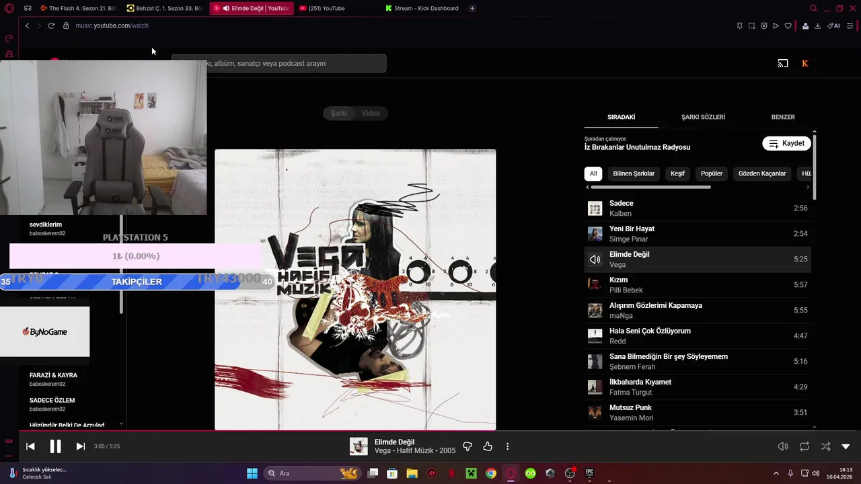Click the cast to device icon
The width and height of the screenshot is (861, 484).
pyautogui.click(x=783, y=63)
